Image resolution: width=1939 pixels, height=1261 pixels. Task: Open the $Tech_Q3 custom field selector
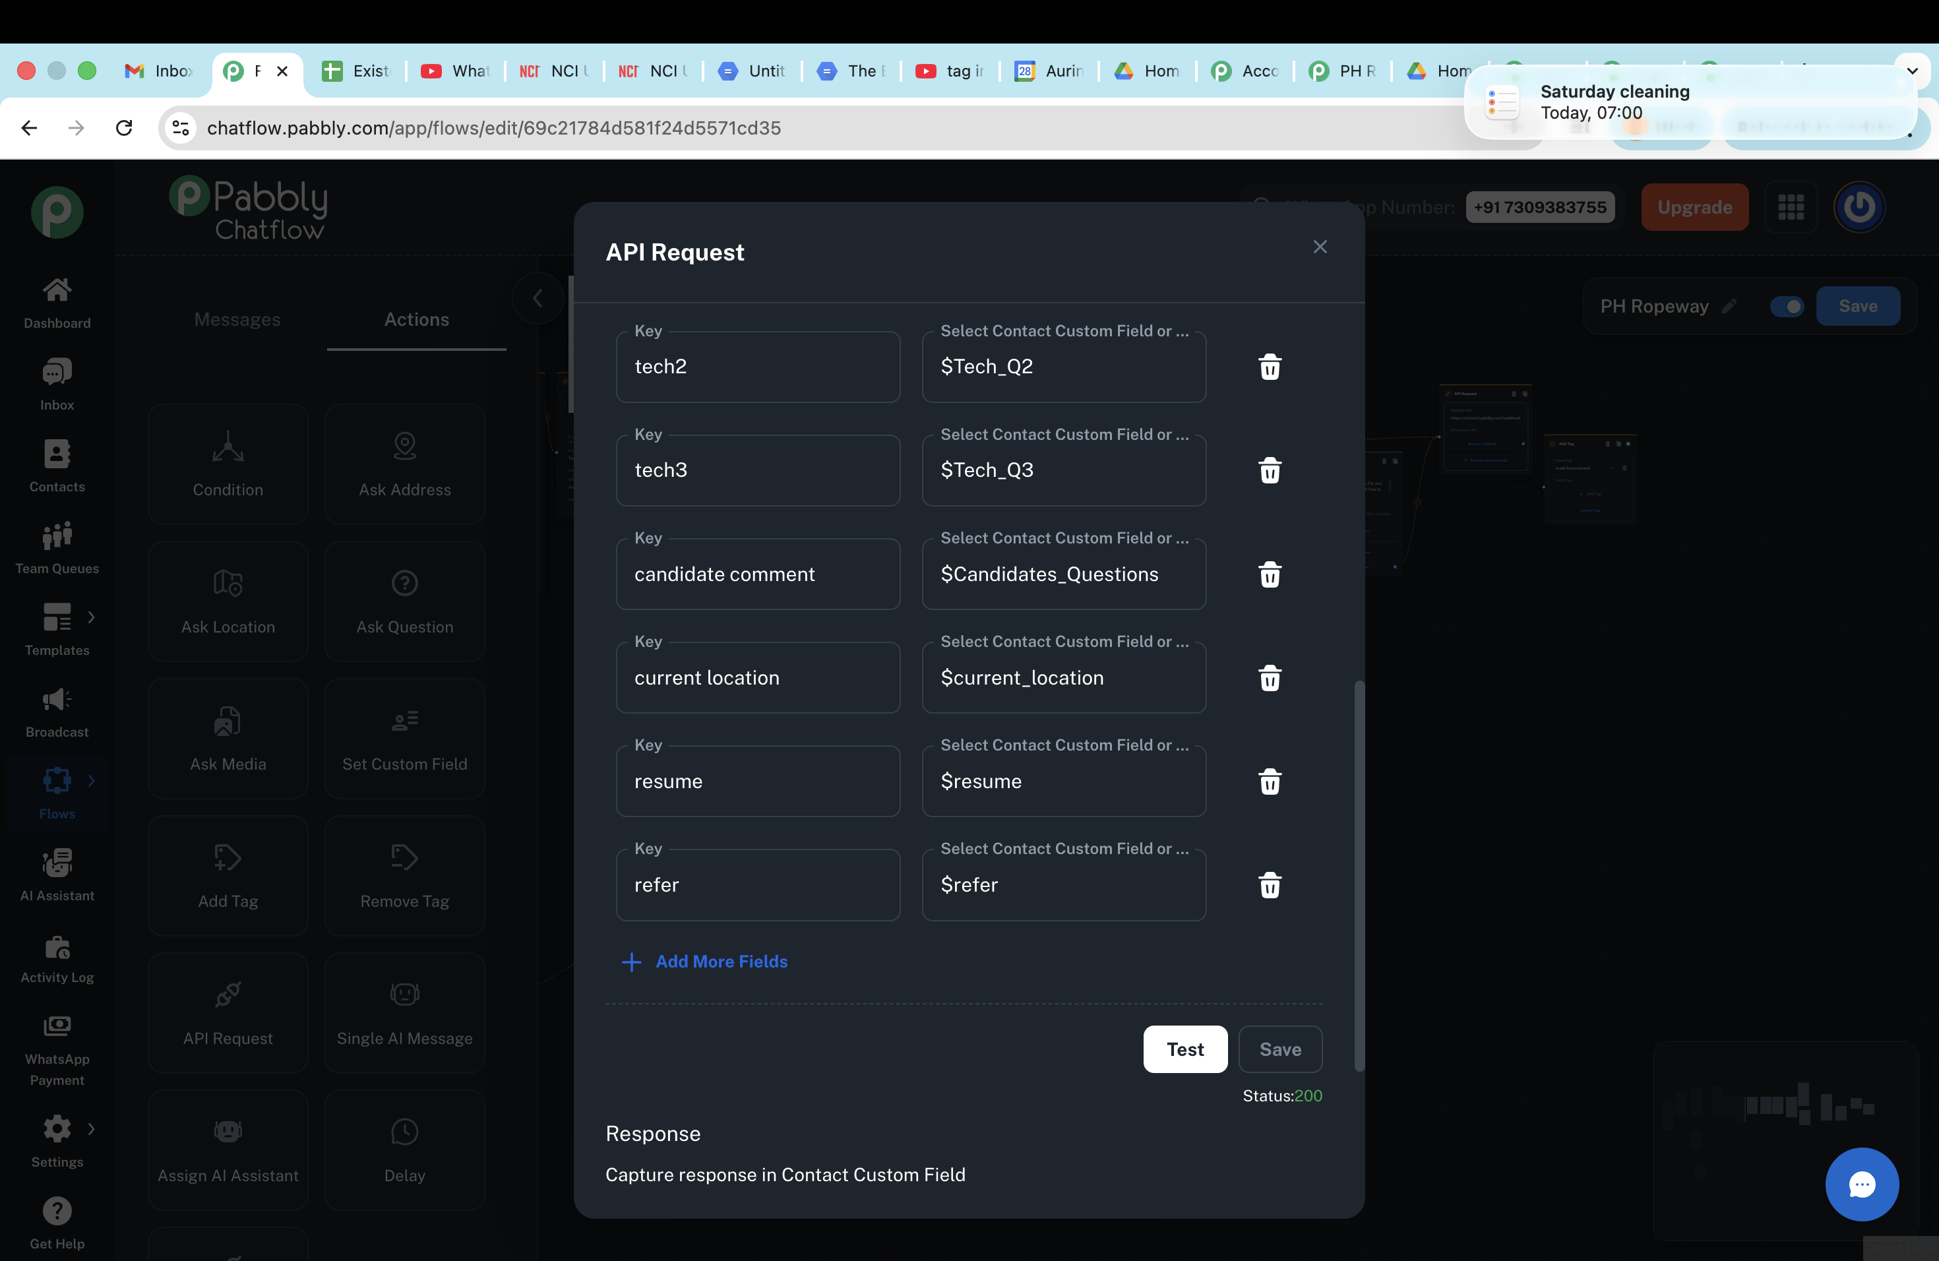[x=1064, y=470]
